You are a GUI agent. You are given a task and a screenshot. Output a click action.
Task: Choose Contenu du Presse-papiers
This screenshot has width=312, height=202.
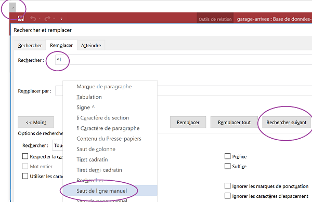(x=110, y=139)
